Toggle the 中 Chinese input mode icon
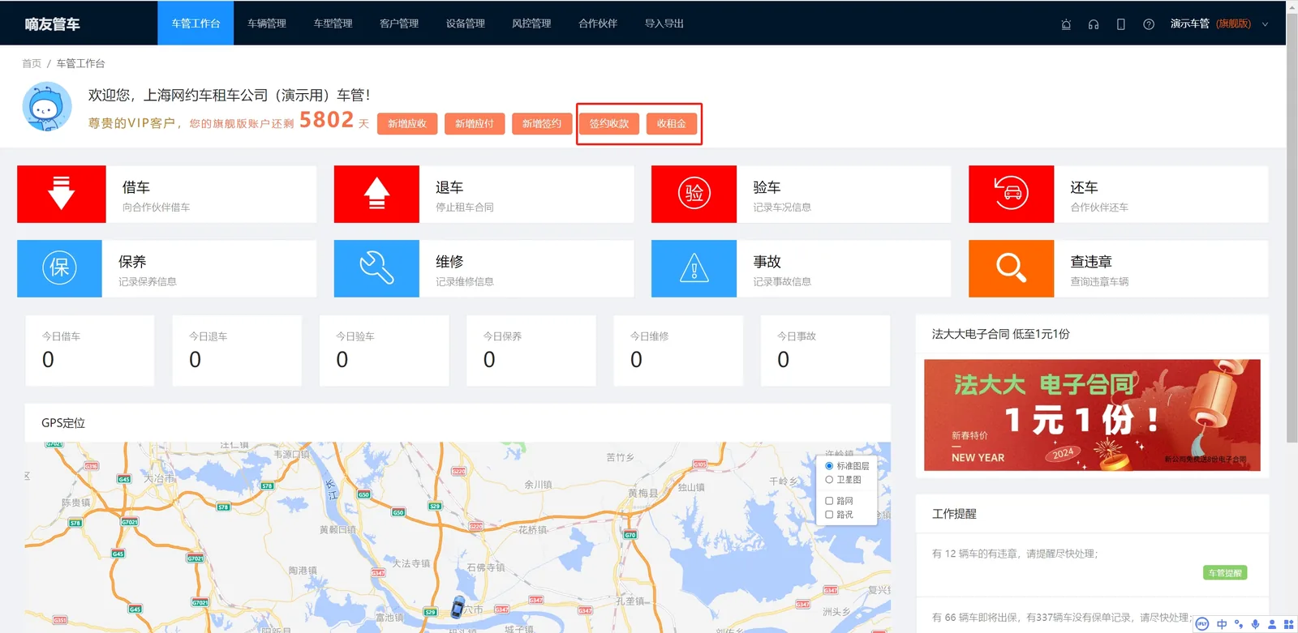Screen dimensions: 1298x633 tap(1222, 624)
